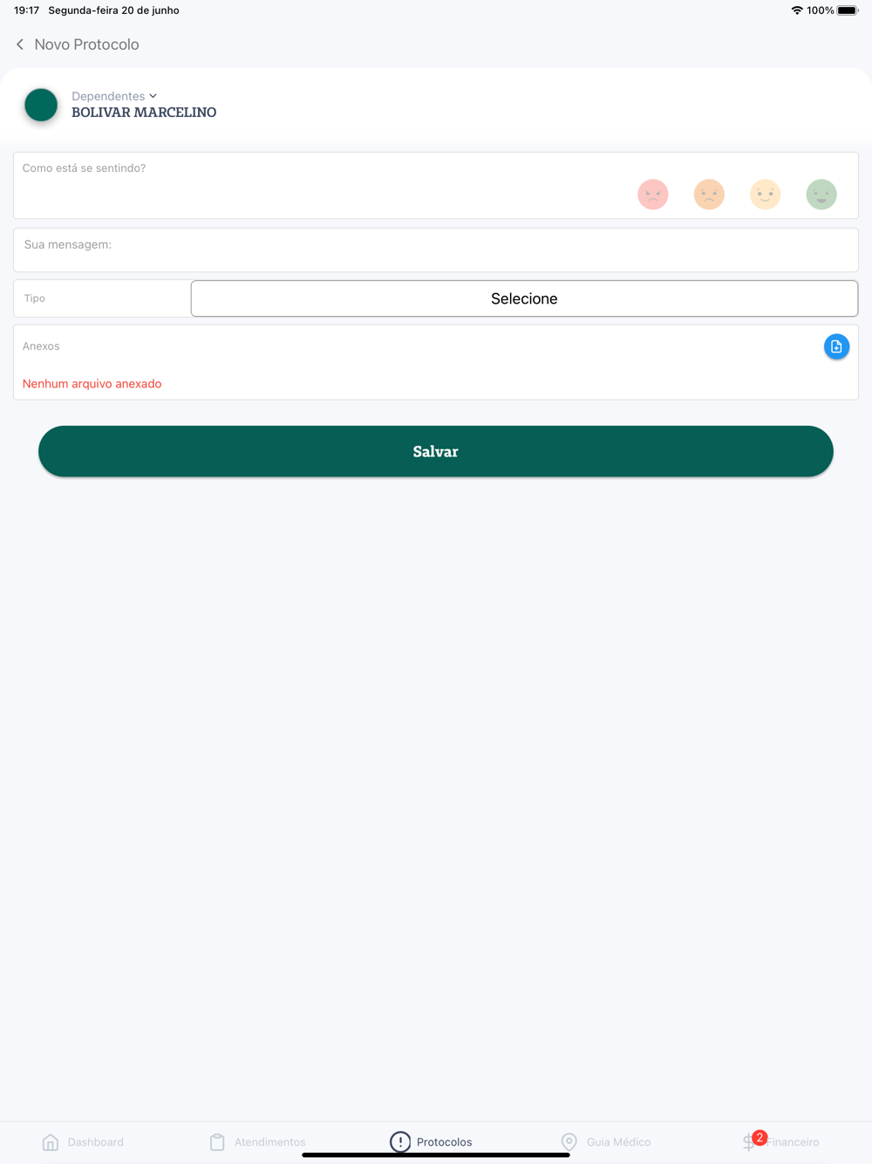The image size is (872, 1164).
Task: Expand the Dependentes dropdown
Action: tap(114, 96)
